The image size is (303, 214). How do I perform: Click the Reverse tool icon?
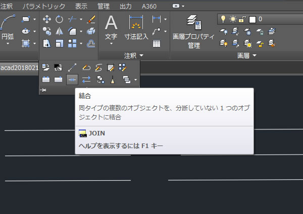86,80
